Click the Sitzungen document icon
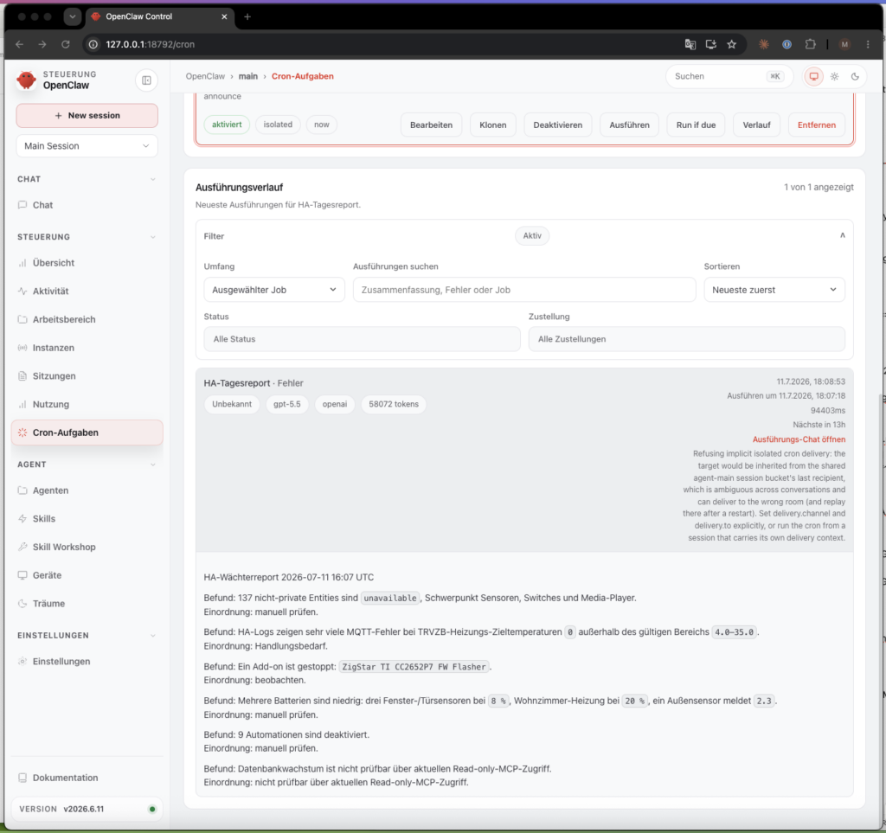This screenshot has height=833, width=886. 22,375
